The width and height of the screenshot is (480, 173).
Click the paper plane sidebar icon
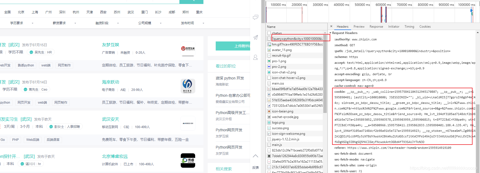[255, 37]
